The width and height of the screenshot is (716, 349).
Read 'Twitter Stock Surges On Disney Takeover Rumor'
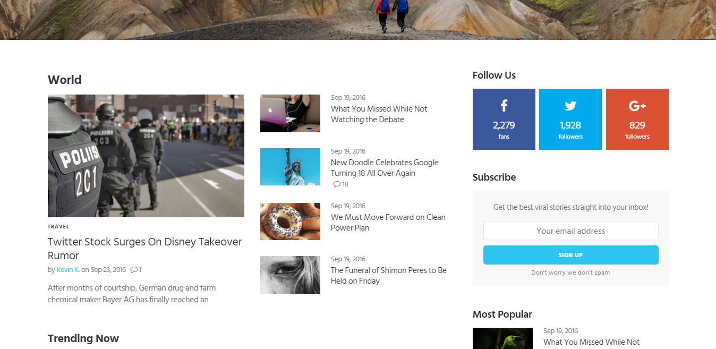pos(144,249)
